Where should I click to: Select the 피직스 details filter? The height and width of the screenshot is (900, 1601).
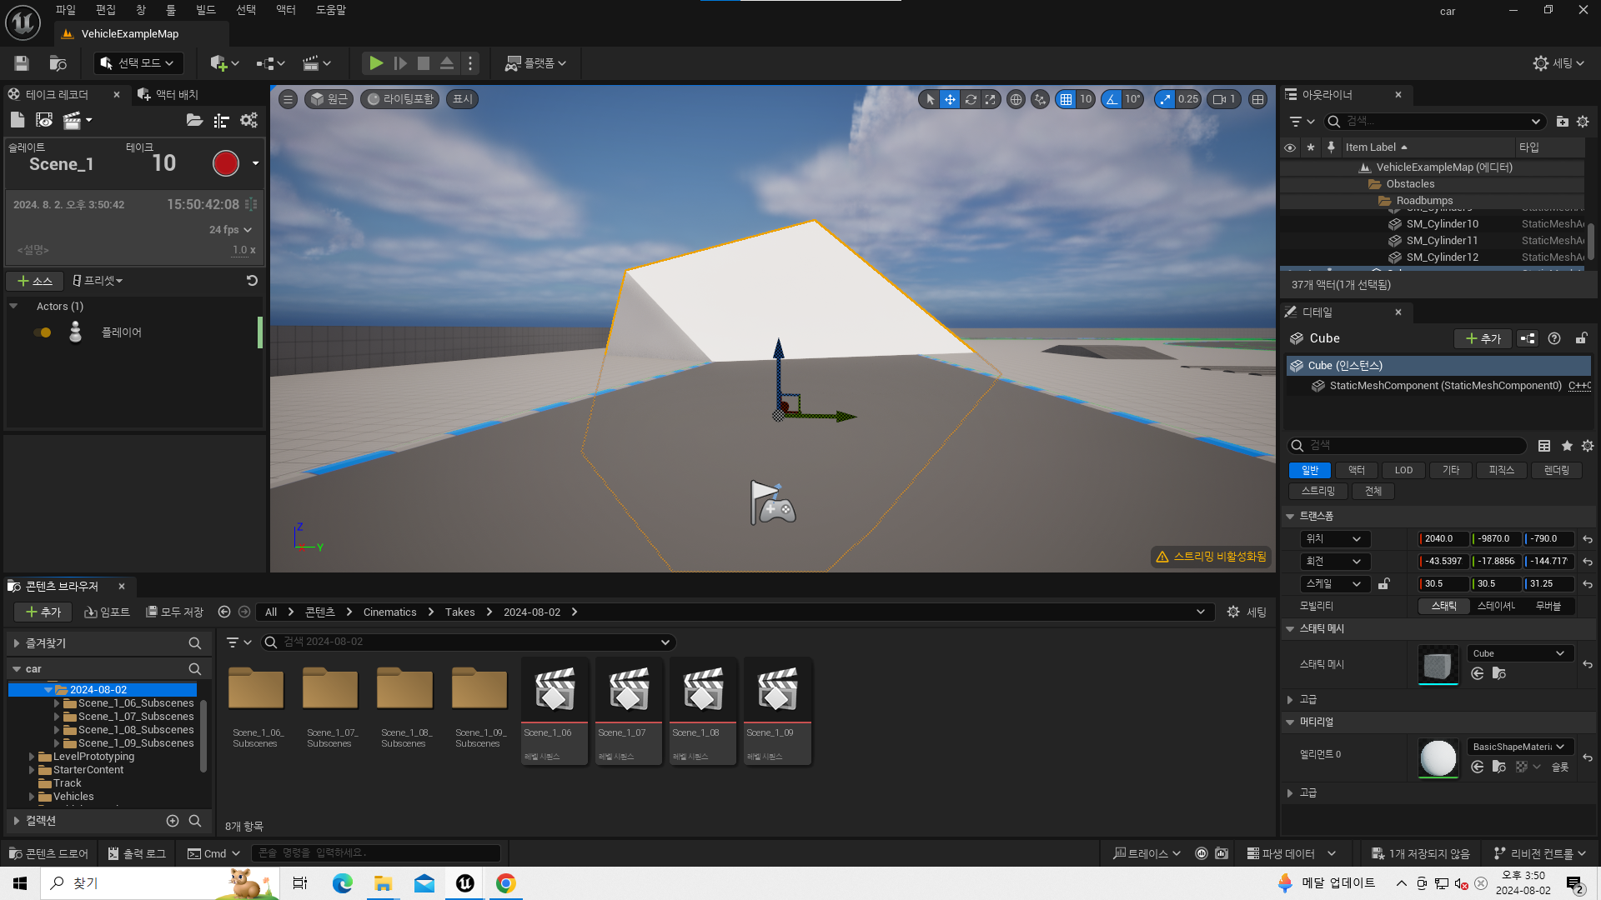(1501, 470)
